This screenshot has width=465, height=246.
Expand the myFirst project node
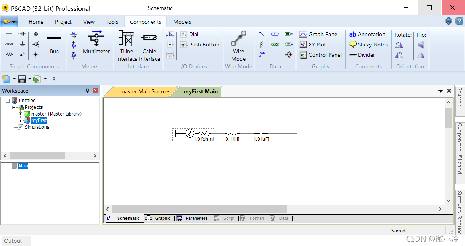[20, 120]
